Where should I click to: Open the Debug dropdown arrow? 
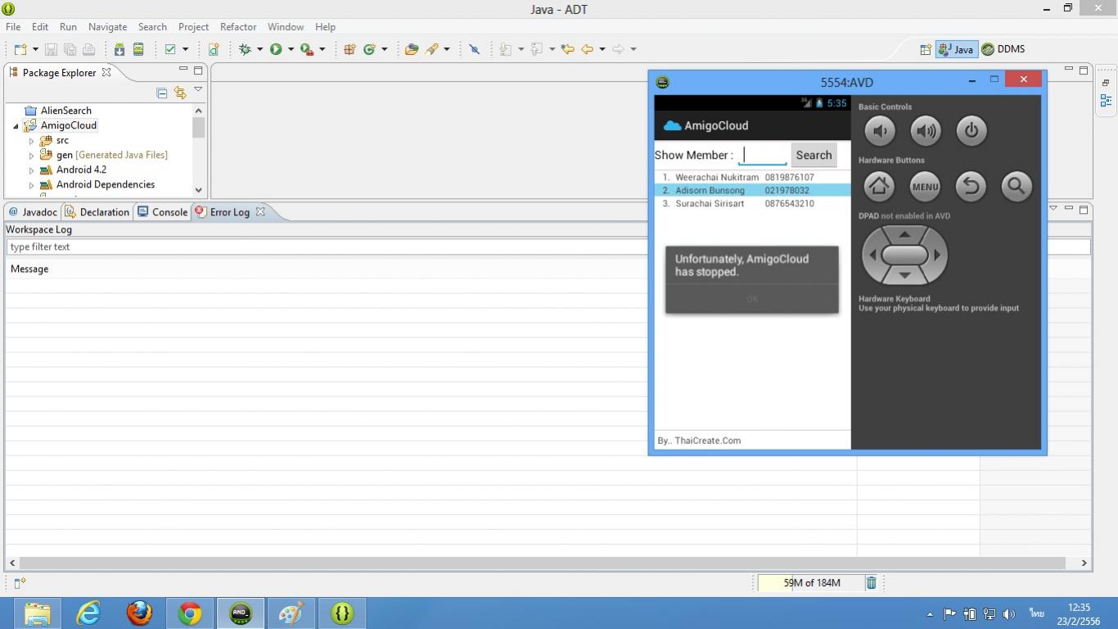[x=259, y=49]
